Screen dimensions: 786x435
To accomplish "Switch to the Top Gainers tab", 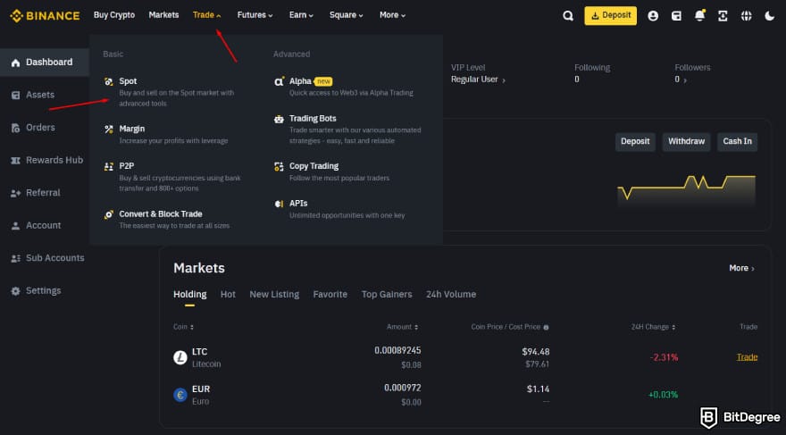I will point(387,294).
